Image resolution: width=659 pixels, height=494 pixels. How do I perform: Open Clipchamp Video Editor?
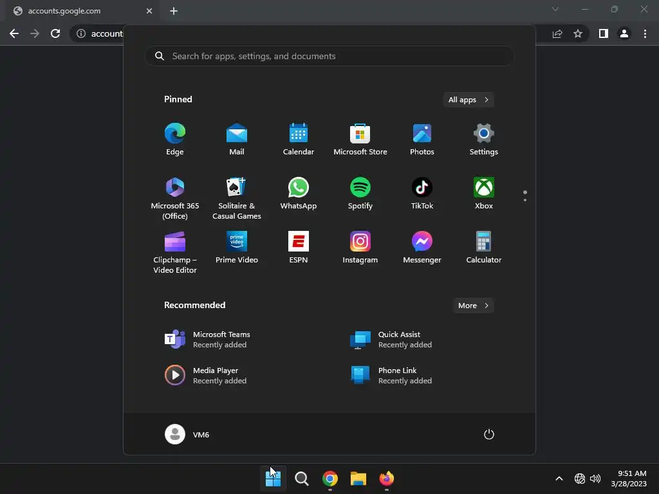pyautogui.click(x=175, y=252)
